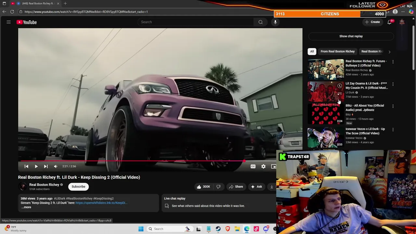Open Live chat replay message icon
The height and width of the screenshot is (234, 416).
click(167, 206)
